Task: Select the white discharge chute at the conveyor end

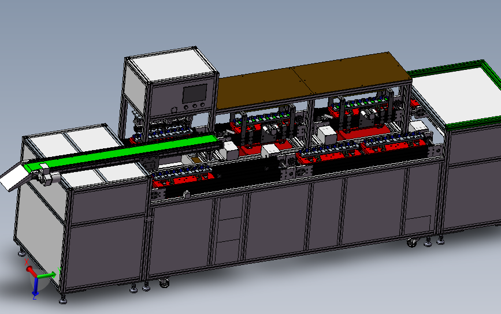Action: point(14,177)
